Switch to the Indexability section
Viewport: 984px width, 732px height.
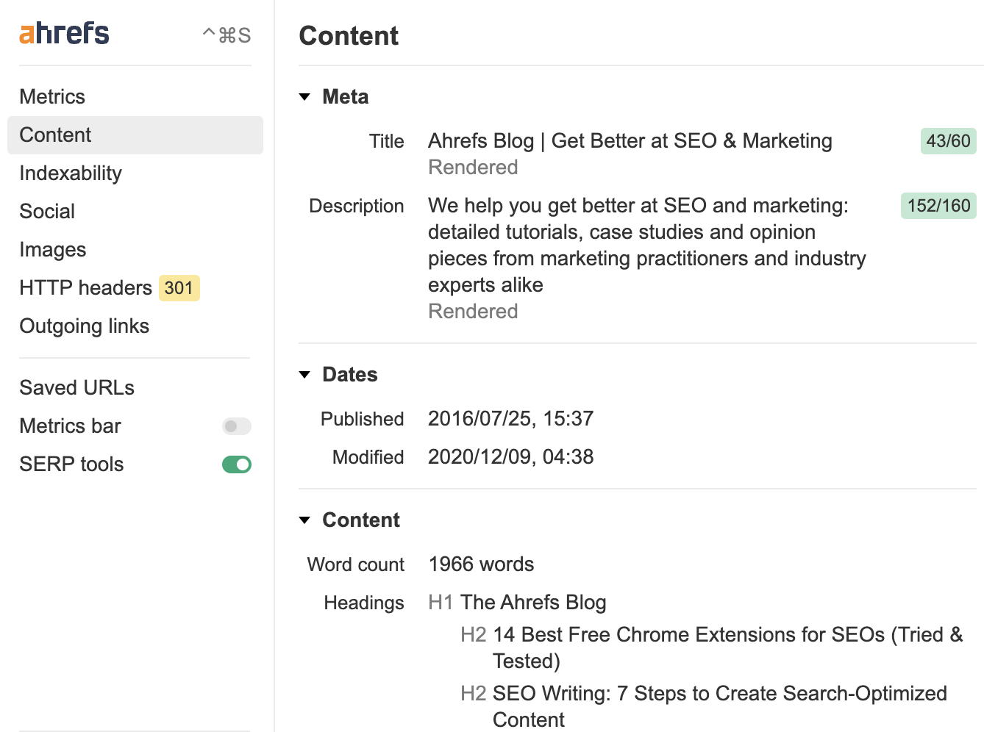pyautogui.click(x=70, y=173)
